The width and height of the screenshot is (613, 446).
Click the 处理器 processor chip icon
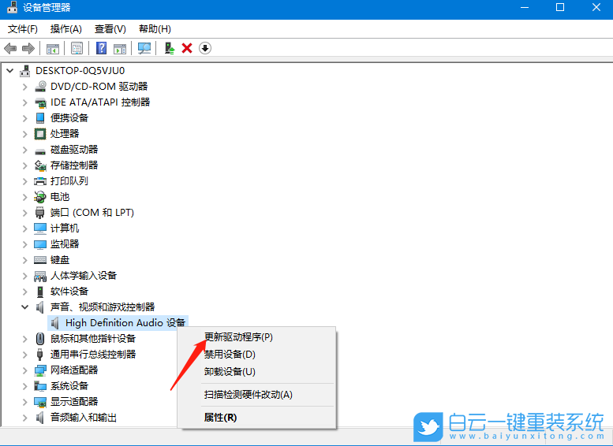(40, 134)
